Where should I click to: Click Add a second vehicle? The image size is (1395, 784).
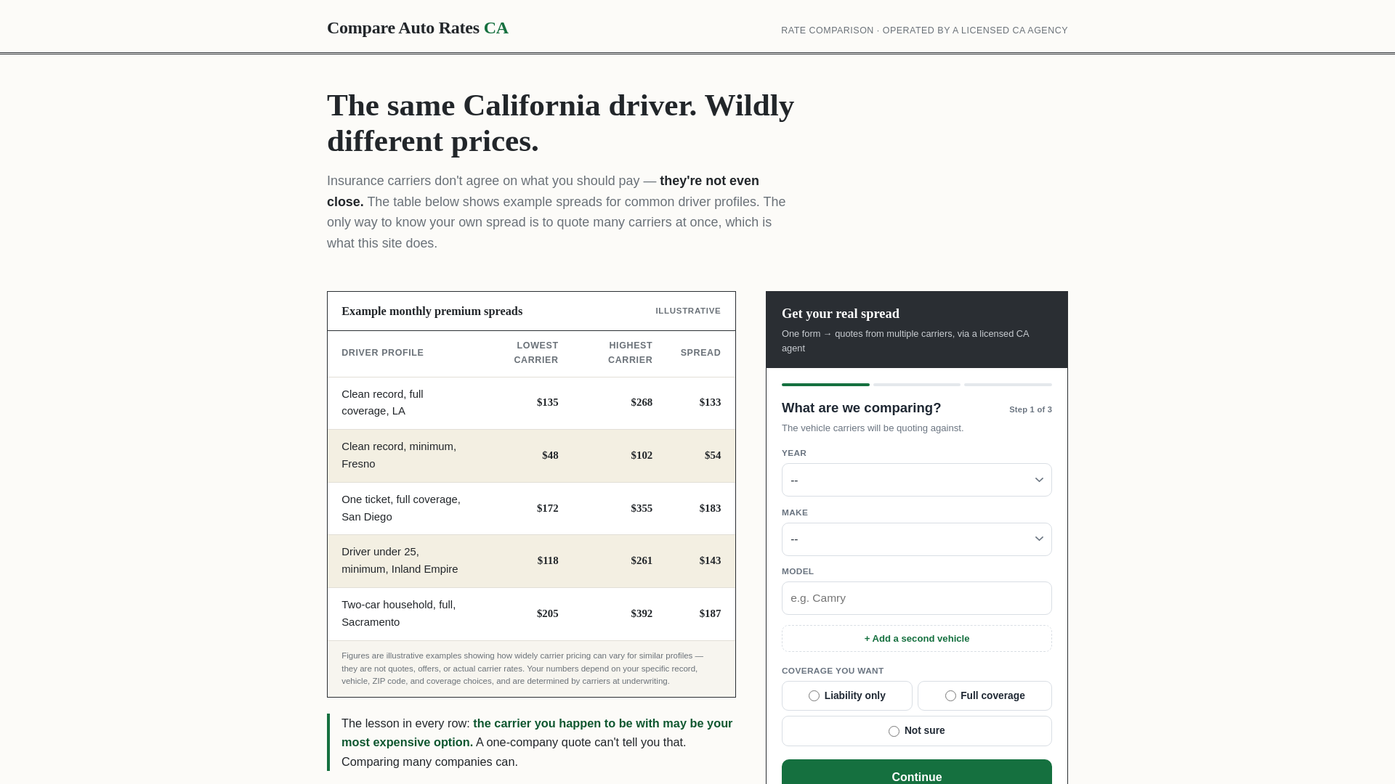(x=916, y=639)
